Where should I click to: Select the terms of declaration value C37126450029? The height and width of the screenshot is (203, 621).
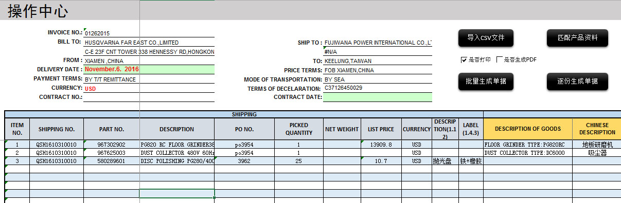[x=378, y=88]
